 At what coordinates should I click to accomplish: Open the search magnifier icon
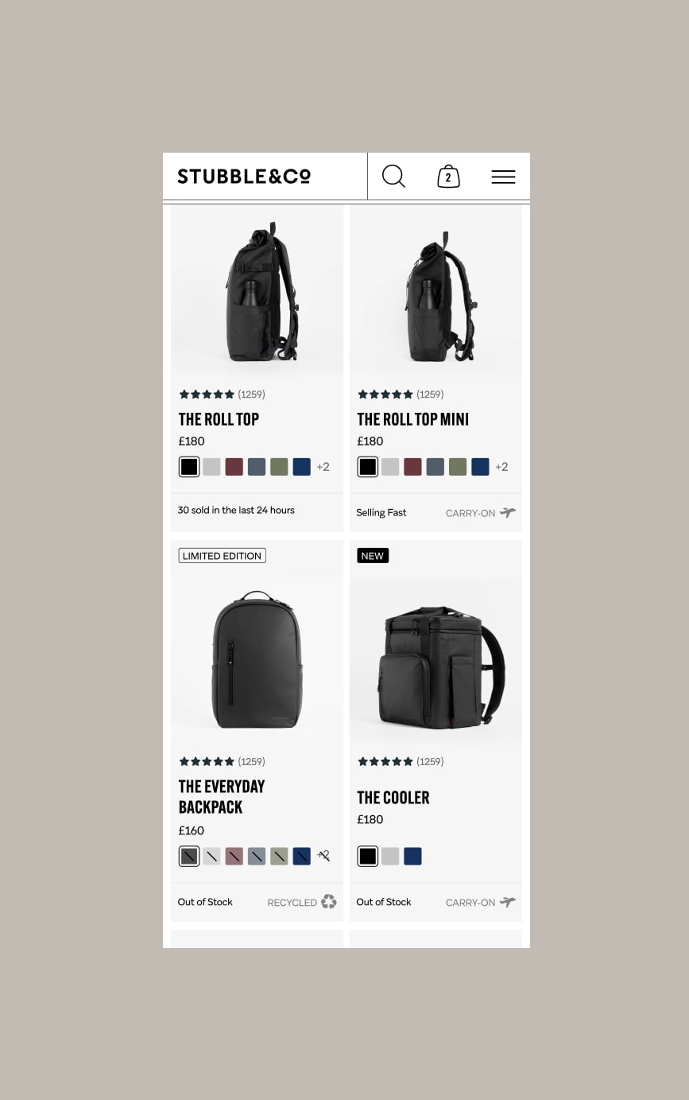coord(393,177)
